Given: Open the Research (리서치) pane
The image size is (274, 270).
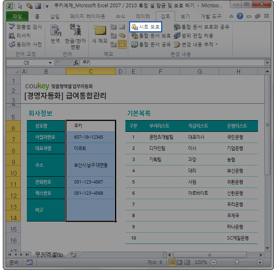Looking at the screenshot, I should coord(20,36).
